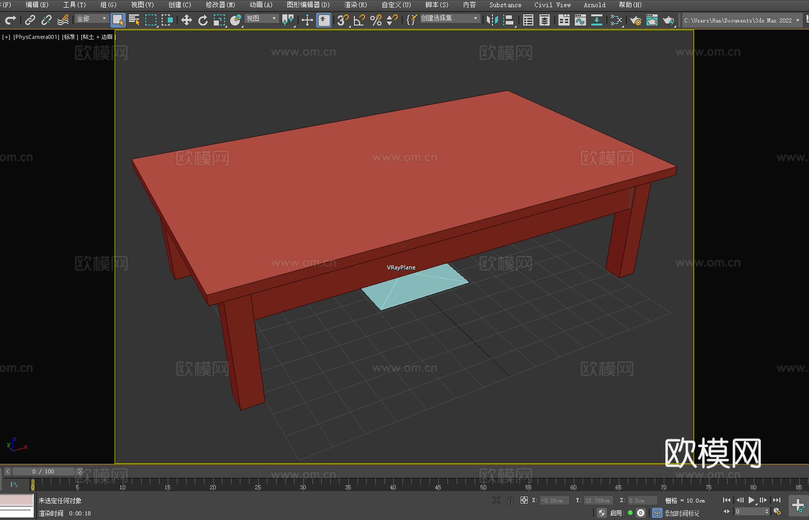Click the large Set Keys plus button
This screenshot has width=809, height=520.
(x=798, y=506)
